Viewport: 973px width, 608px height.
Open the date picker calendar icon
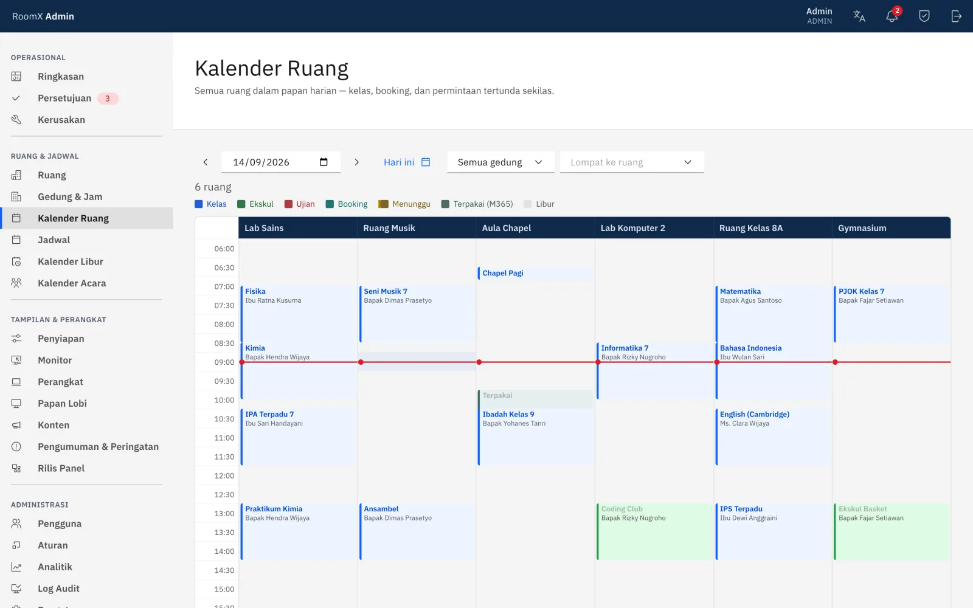(x=324, y=162)
